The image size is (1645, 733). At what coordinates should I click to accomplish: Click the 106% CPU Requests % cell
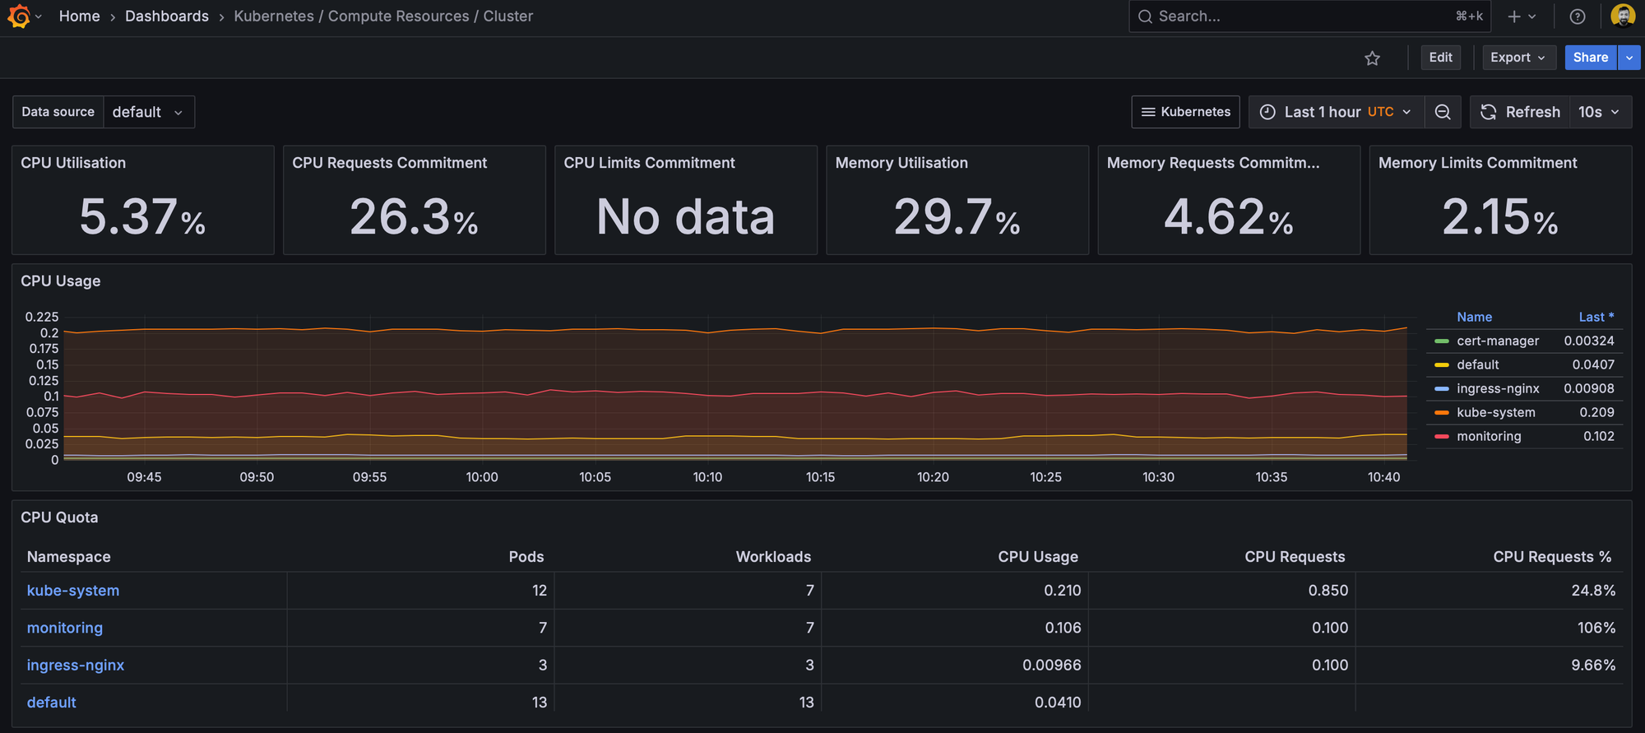(1596, 628)
